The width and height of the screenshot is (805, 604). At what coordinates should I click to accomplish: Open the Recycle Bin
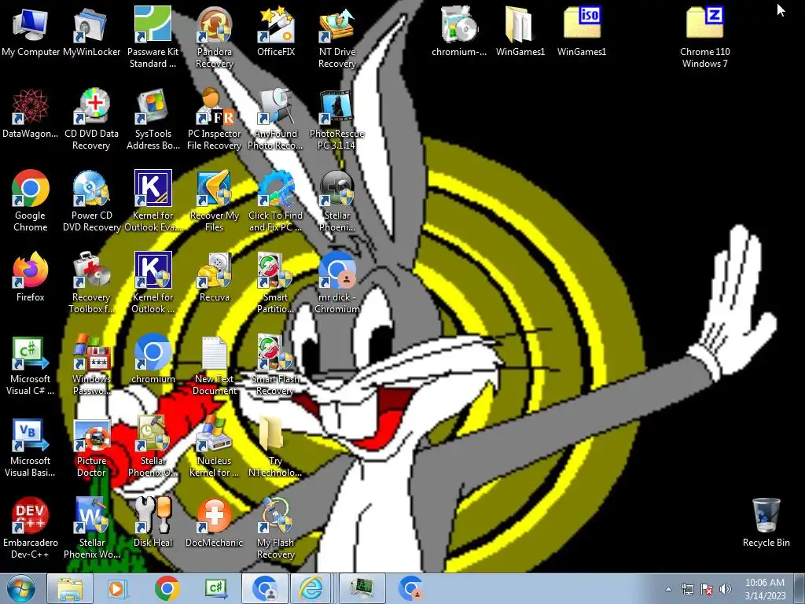pyautogui.click(x=766, y=523)
